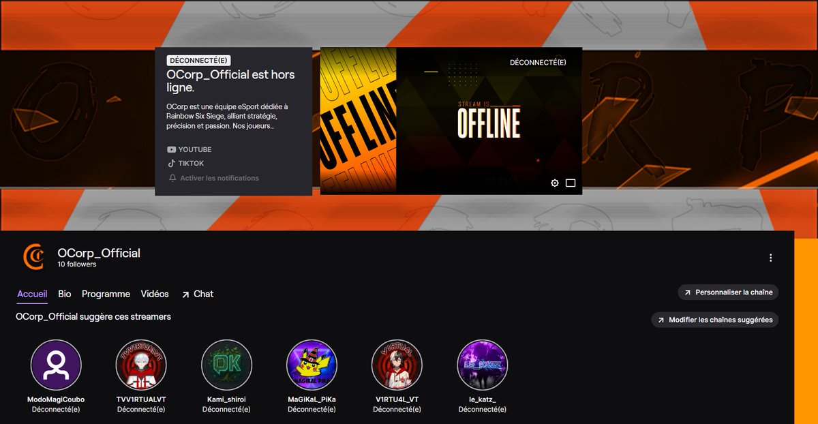Image resolution: width=818 pixels, height=424 pixels.
Task: Click the DÉCONNECTÉ(E) label in video player
Action: [538, 62]
